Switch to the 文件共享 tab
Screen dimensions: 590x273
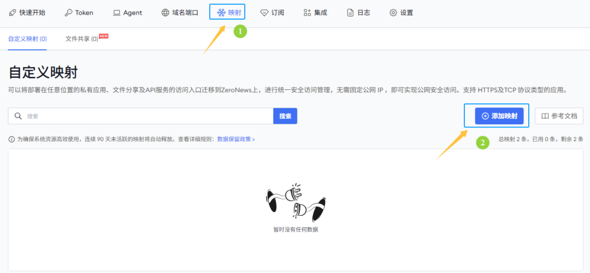coord(82,39)
